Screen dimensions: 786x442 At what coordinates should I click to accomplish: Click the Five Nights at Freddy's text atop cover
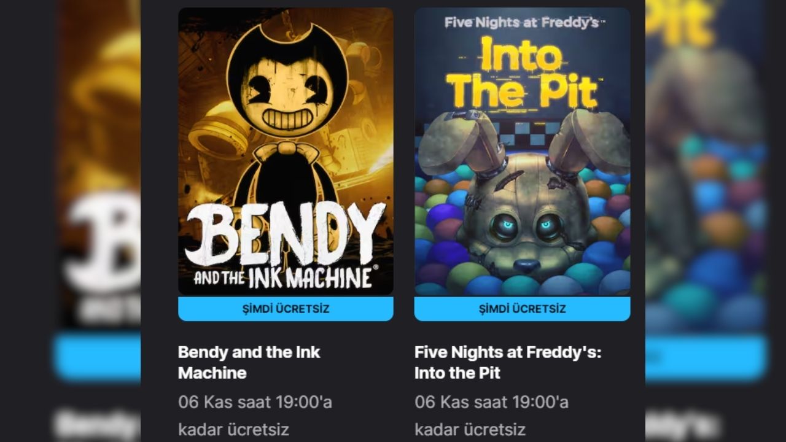tap(522, 23)
